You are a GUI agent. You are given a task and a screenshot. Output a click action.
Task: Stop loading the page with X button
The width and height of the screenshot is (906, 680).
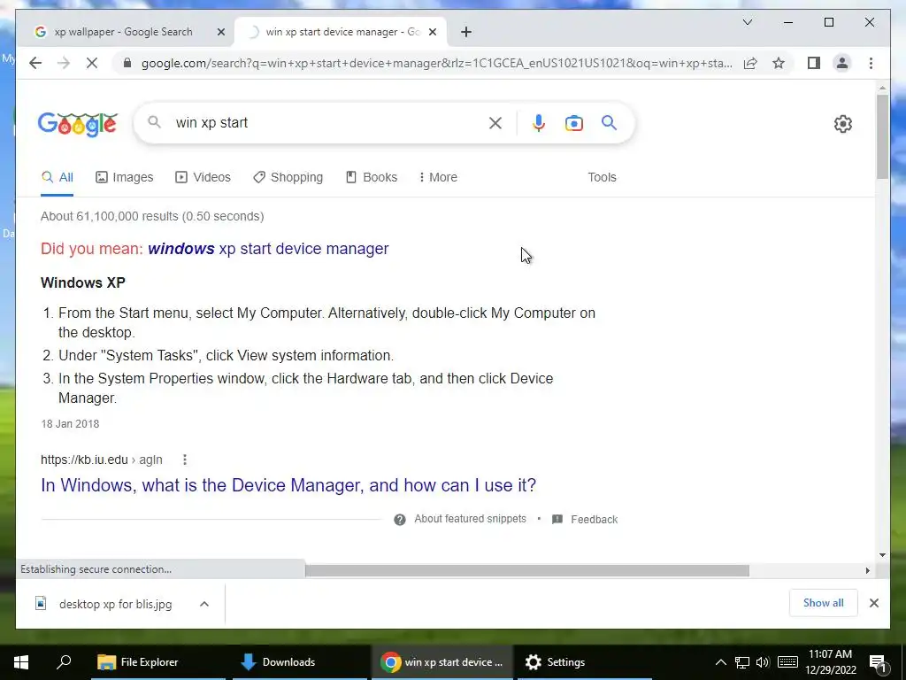pyautogui.click(x=92, y=63)
